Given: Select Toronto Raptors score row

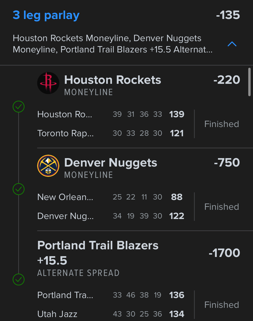Looking at the screenshot, I should coord(111,133).
